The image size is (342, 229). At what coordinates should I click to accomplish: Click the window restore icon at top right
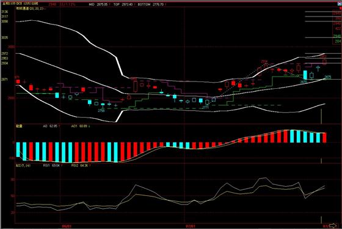coord(340,4)
